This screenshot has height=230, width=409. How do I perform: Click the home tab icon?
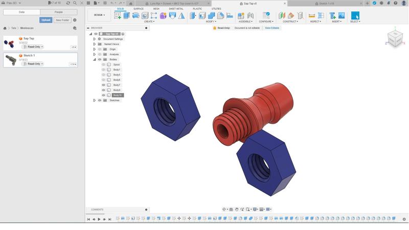tap(131, 4)
